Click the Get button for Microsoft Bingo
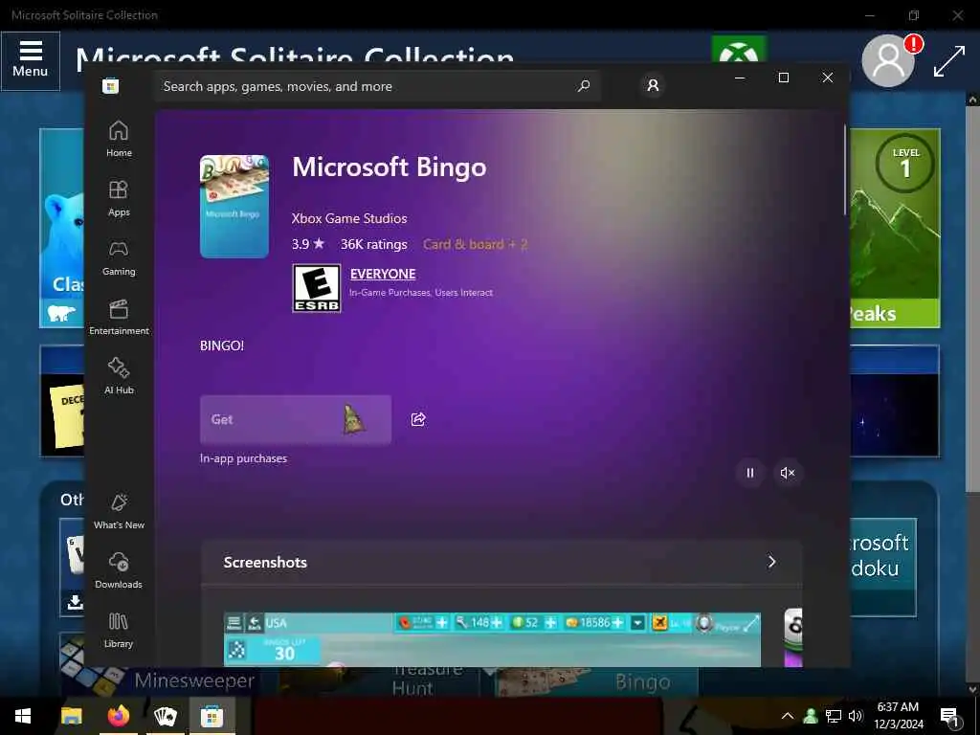The image size is (980, 735). click(x=296, y=419)
